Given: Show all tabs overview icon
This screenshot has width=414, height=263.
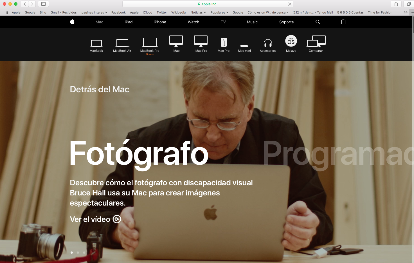Looking at the screenshot, I should click(x=409, y=4).
